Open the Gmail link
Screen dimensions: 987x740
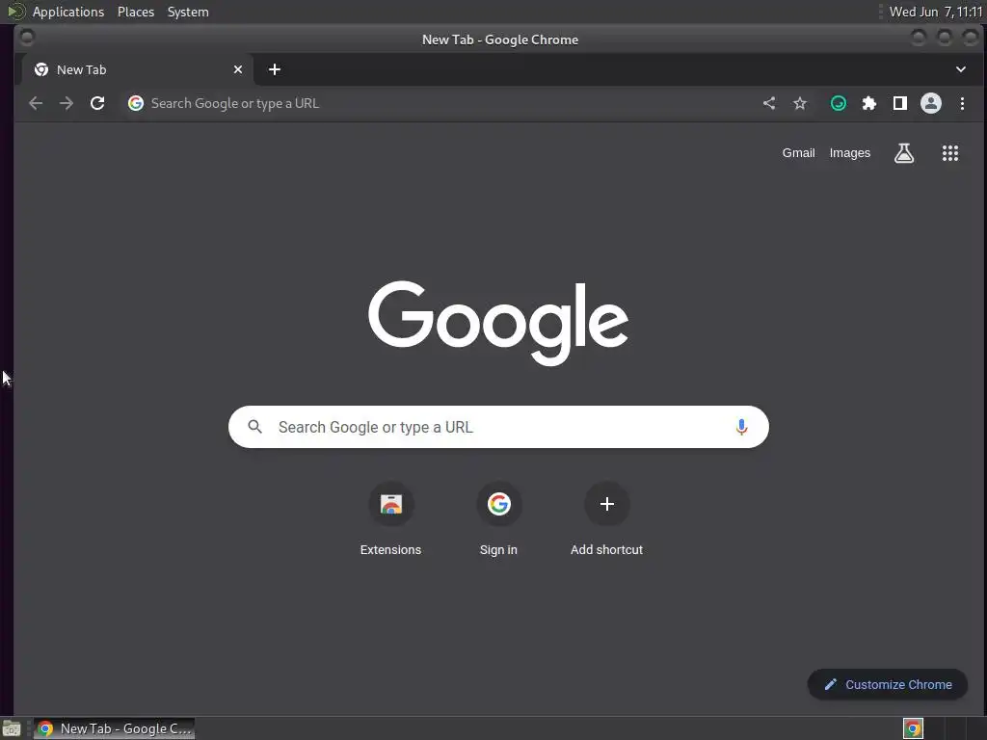[798, 153]
